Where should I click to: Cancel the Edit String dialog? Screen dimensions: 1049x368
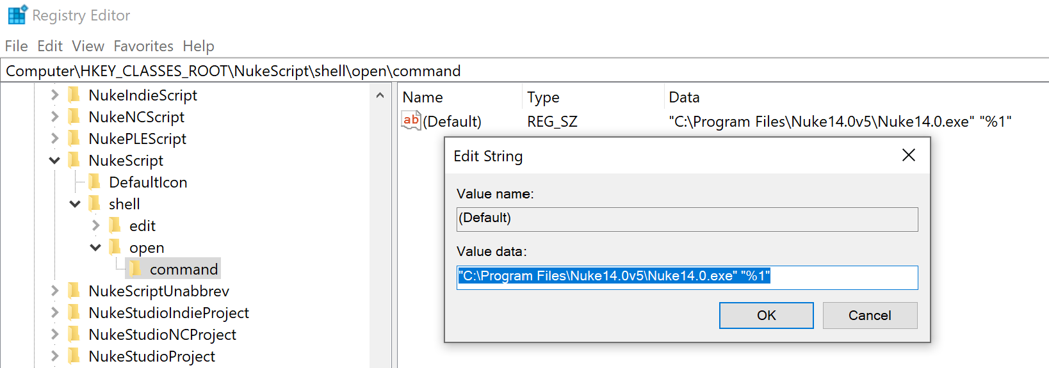click(x=870, y=315)
